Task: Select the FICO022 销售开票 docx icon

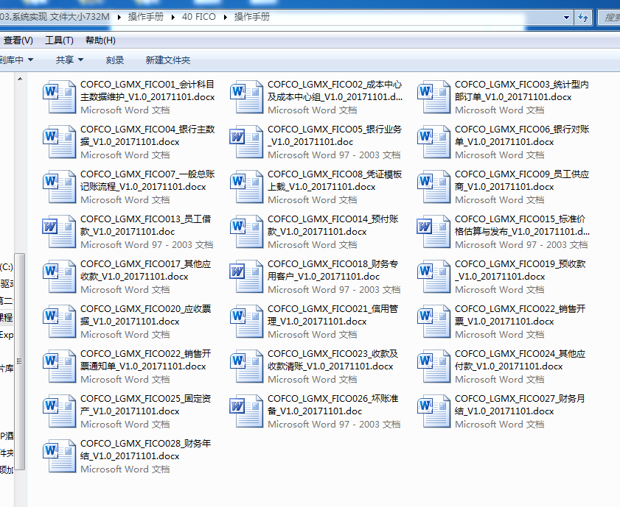Action: (433, 322)
